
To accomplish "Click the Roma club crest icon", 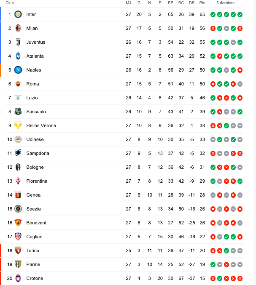I will pyautogui.click(x=18, y=84).
